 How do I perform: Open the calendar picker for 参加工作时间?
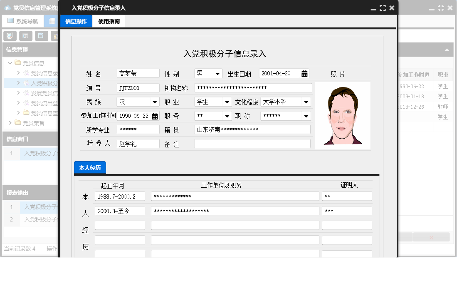pos(155,116)
